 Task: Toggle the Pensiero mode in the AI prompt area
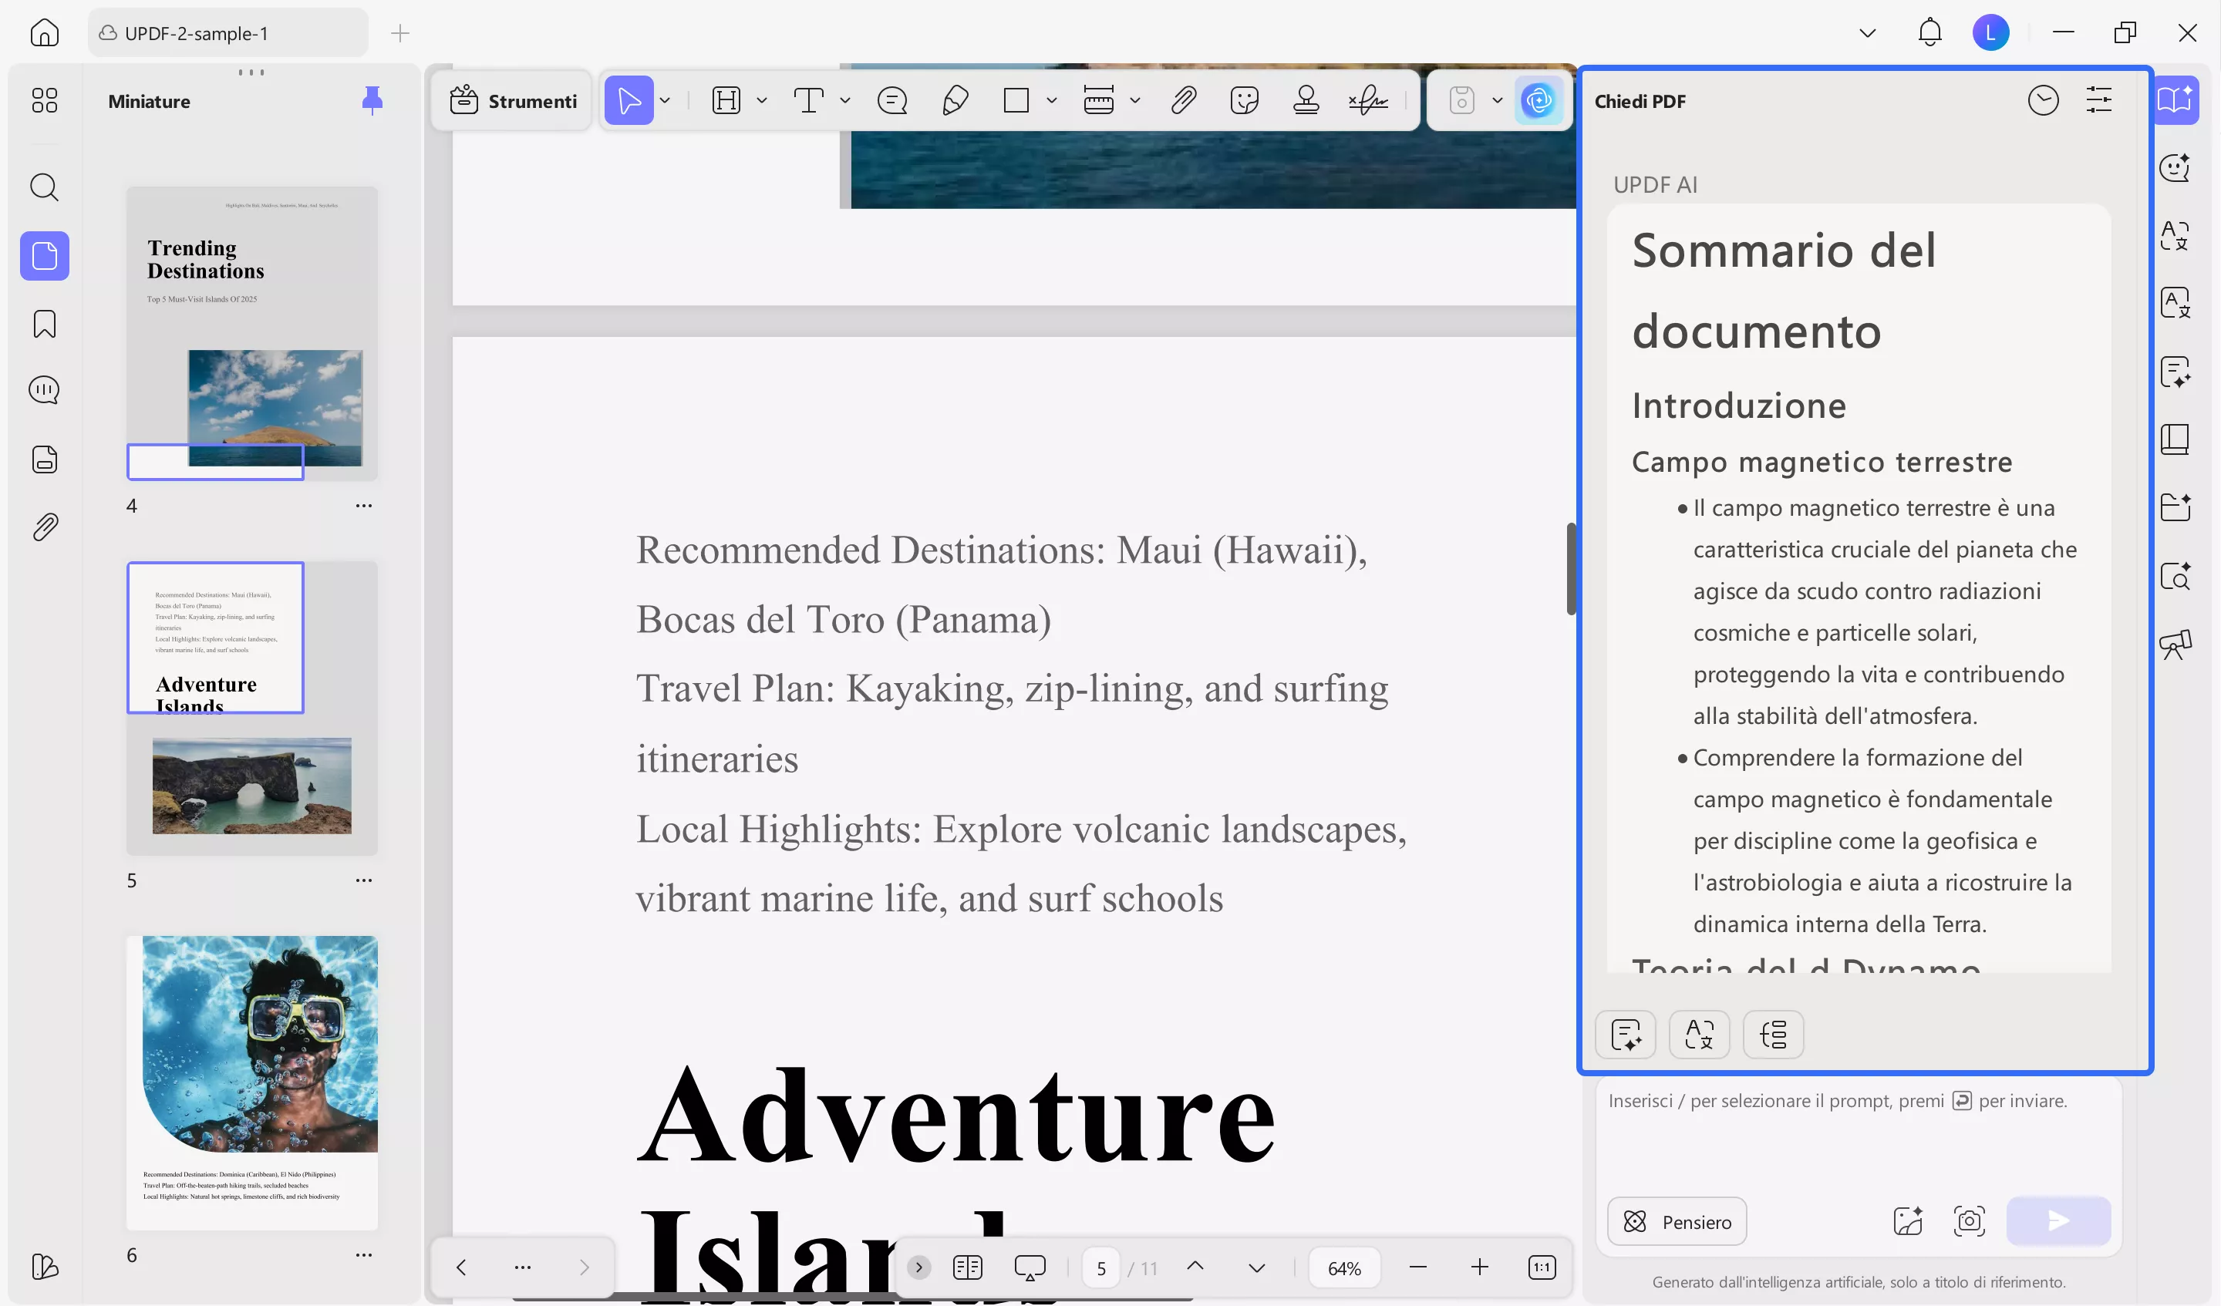(1677, 1221)
